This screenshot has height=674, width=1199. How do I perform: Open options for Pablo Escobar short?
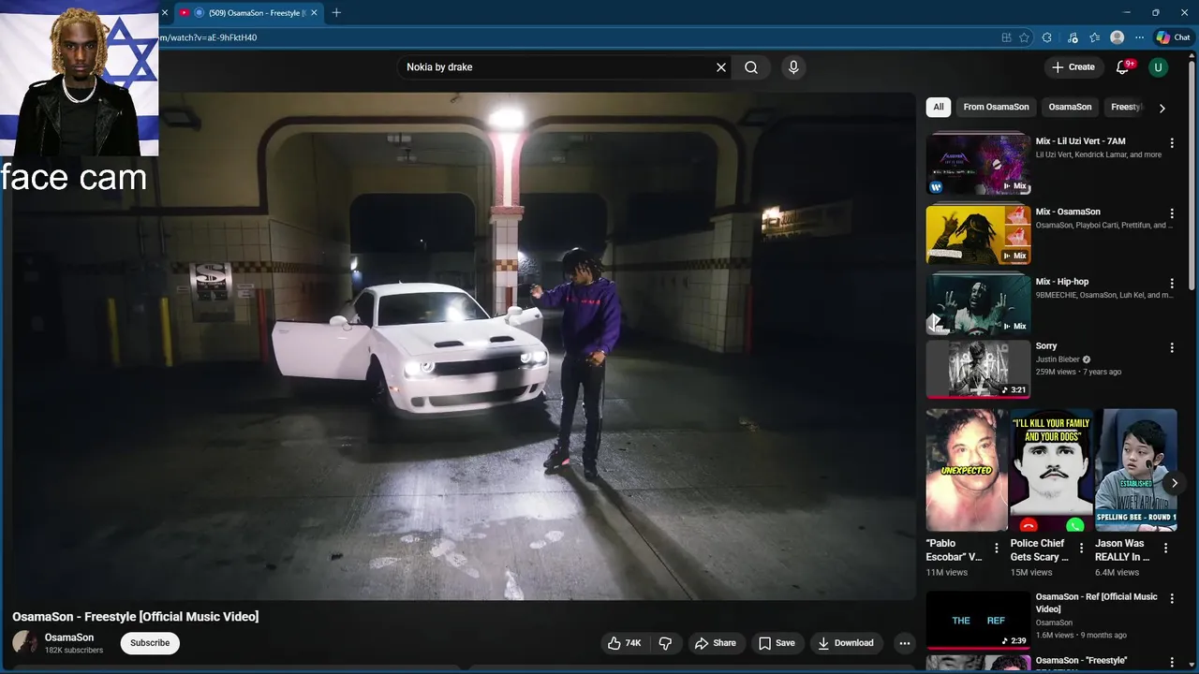(996, 548)
